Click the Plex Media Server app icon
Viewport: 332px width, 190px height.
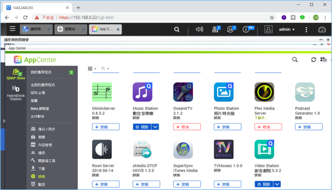(x=264, y=92)
